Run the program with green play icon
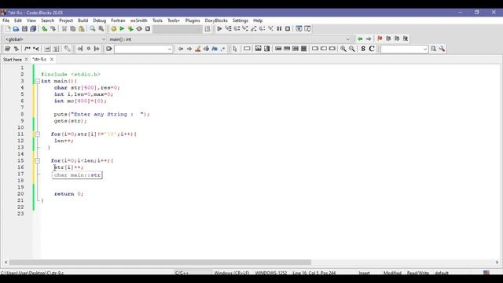The image size is (503, 283). pos(122,29)
